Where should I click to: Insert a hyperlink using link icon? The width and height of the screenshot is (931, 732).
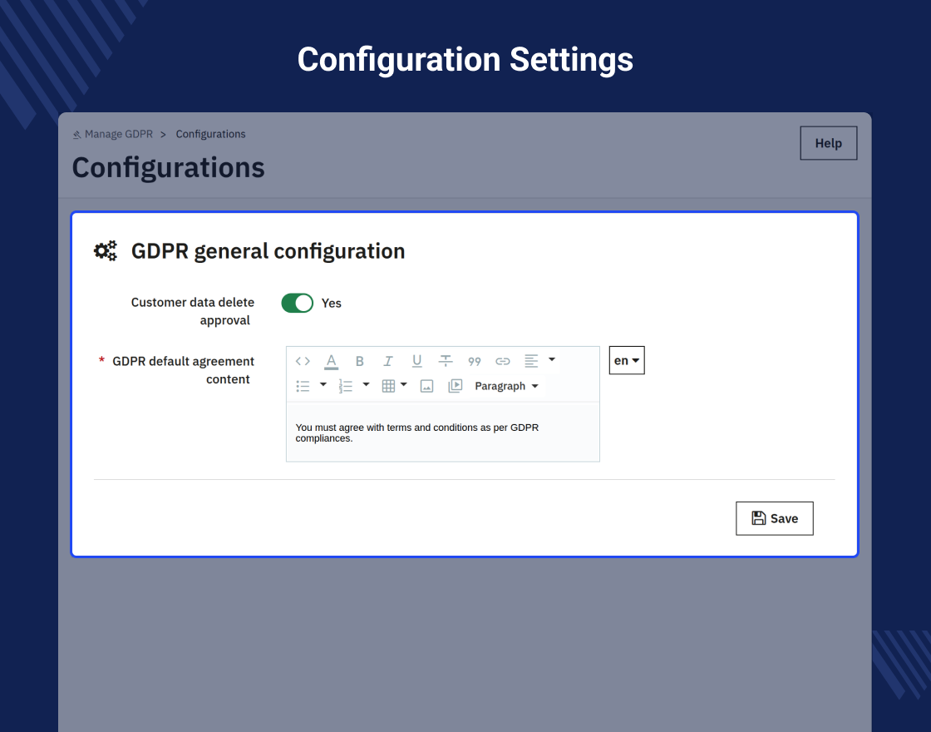[x=503, y=361]
